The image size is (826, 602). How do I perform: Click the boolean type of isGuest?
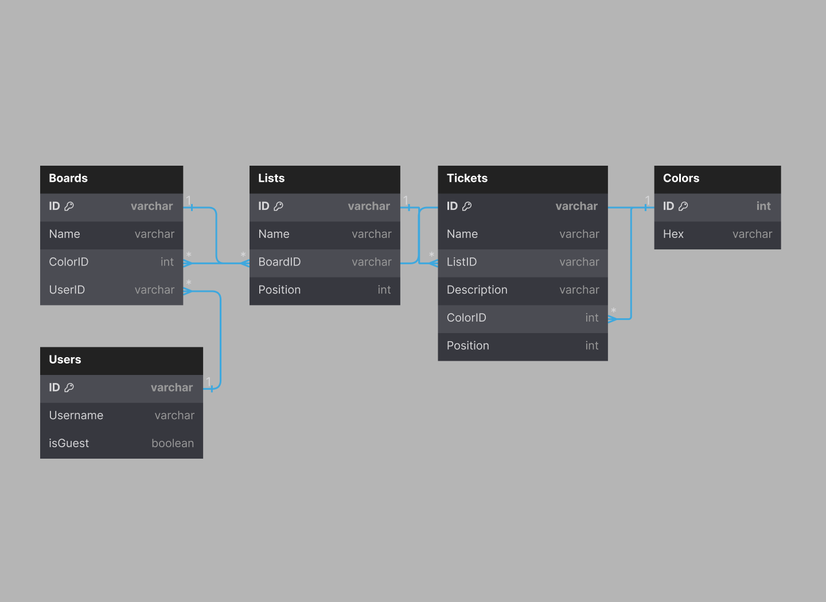pyautogui.click(x=173, y=444)
